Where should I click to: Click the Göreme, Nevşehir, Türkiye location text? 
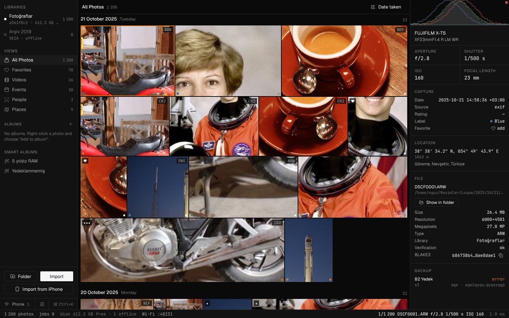pyautogui.click(x=439, y=164)
